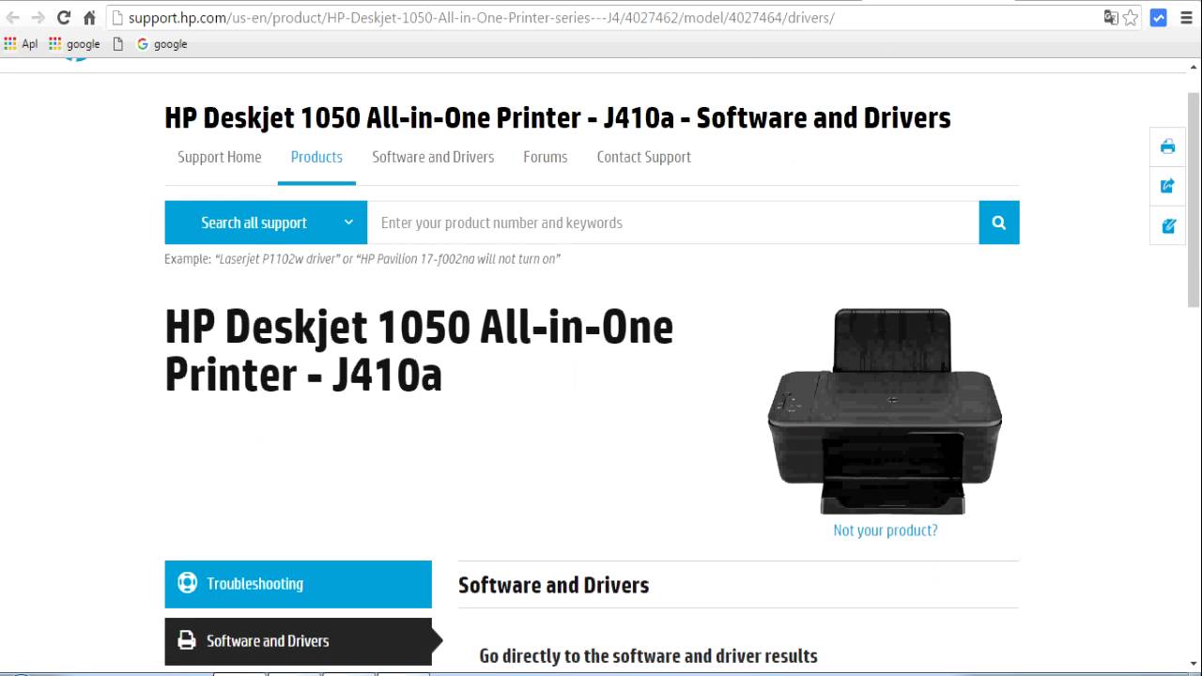Select the Go directly to the software text
The width and height of the screenshot is (1202, 676).
point(648,656)
